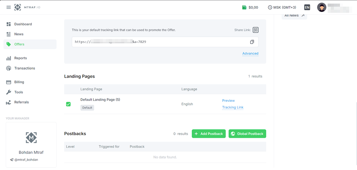Open the QR code share link icon

click(x=256, y=30)
